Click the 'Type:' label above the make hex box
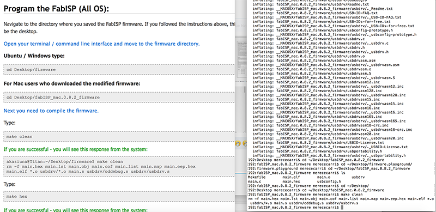Viewport: 436px width, 212px height. tap(9, 184)
